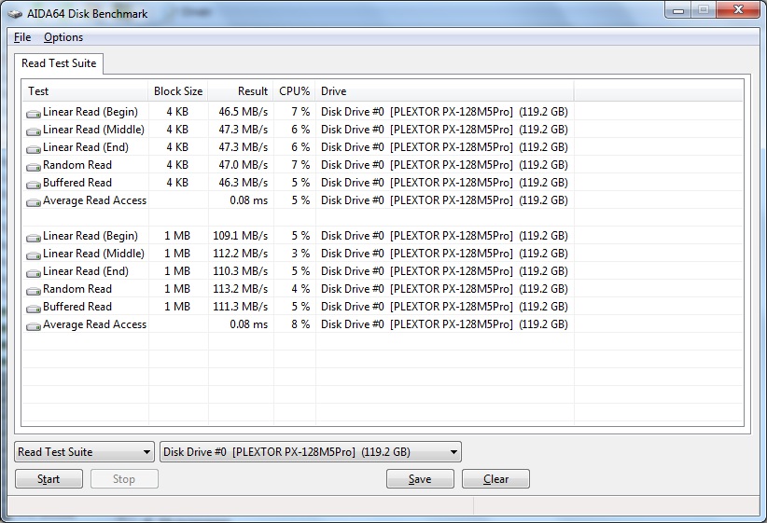767x523 pixels.
Task: Click the 3 % CPU value
Action: (300, 254)
